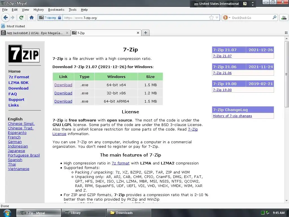The width and height of the screenshot is (289, 217).
Task: Download the 32-bit x86 exe
Action: pyautogui.click(x=63, y=93)
